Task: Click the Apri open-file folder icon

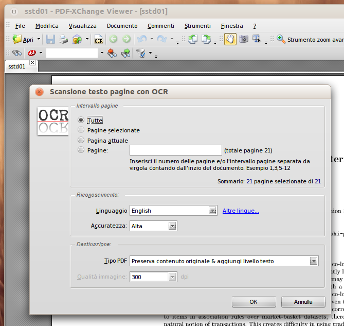Action: (x=17, y=39)
